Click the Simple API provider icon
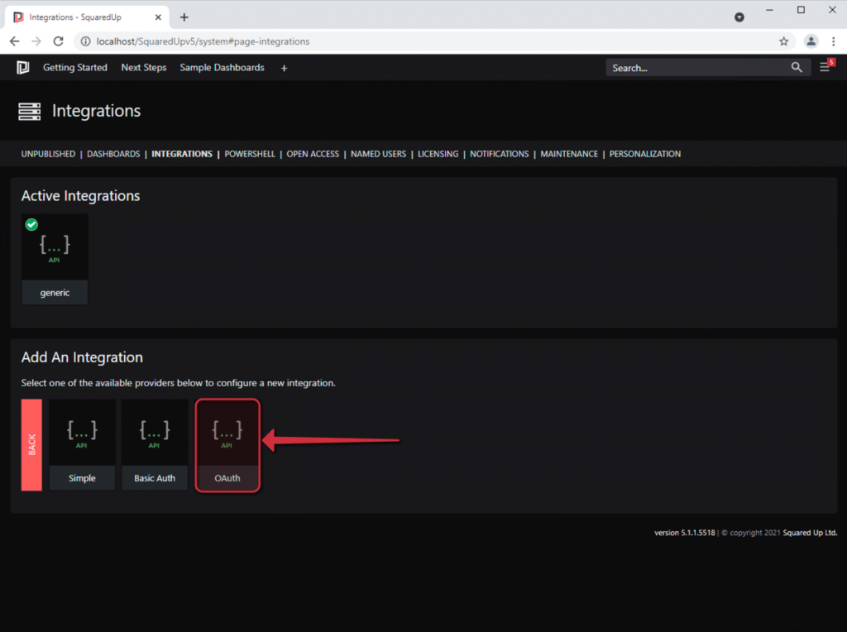Screen dimensions: 847x632 click(x=82, y=431)
